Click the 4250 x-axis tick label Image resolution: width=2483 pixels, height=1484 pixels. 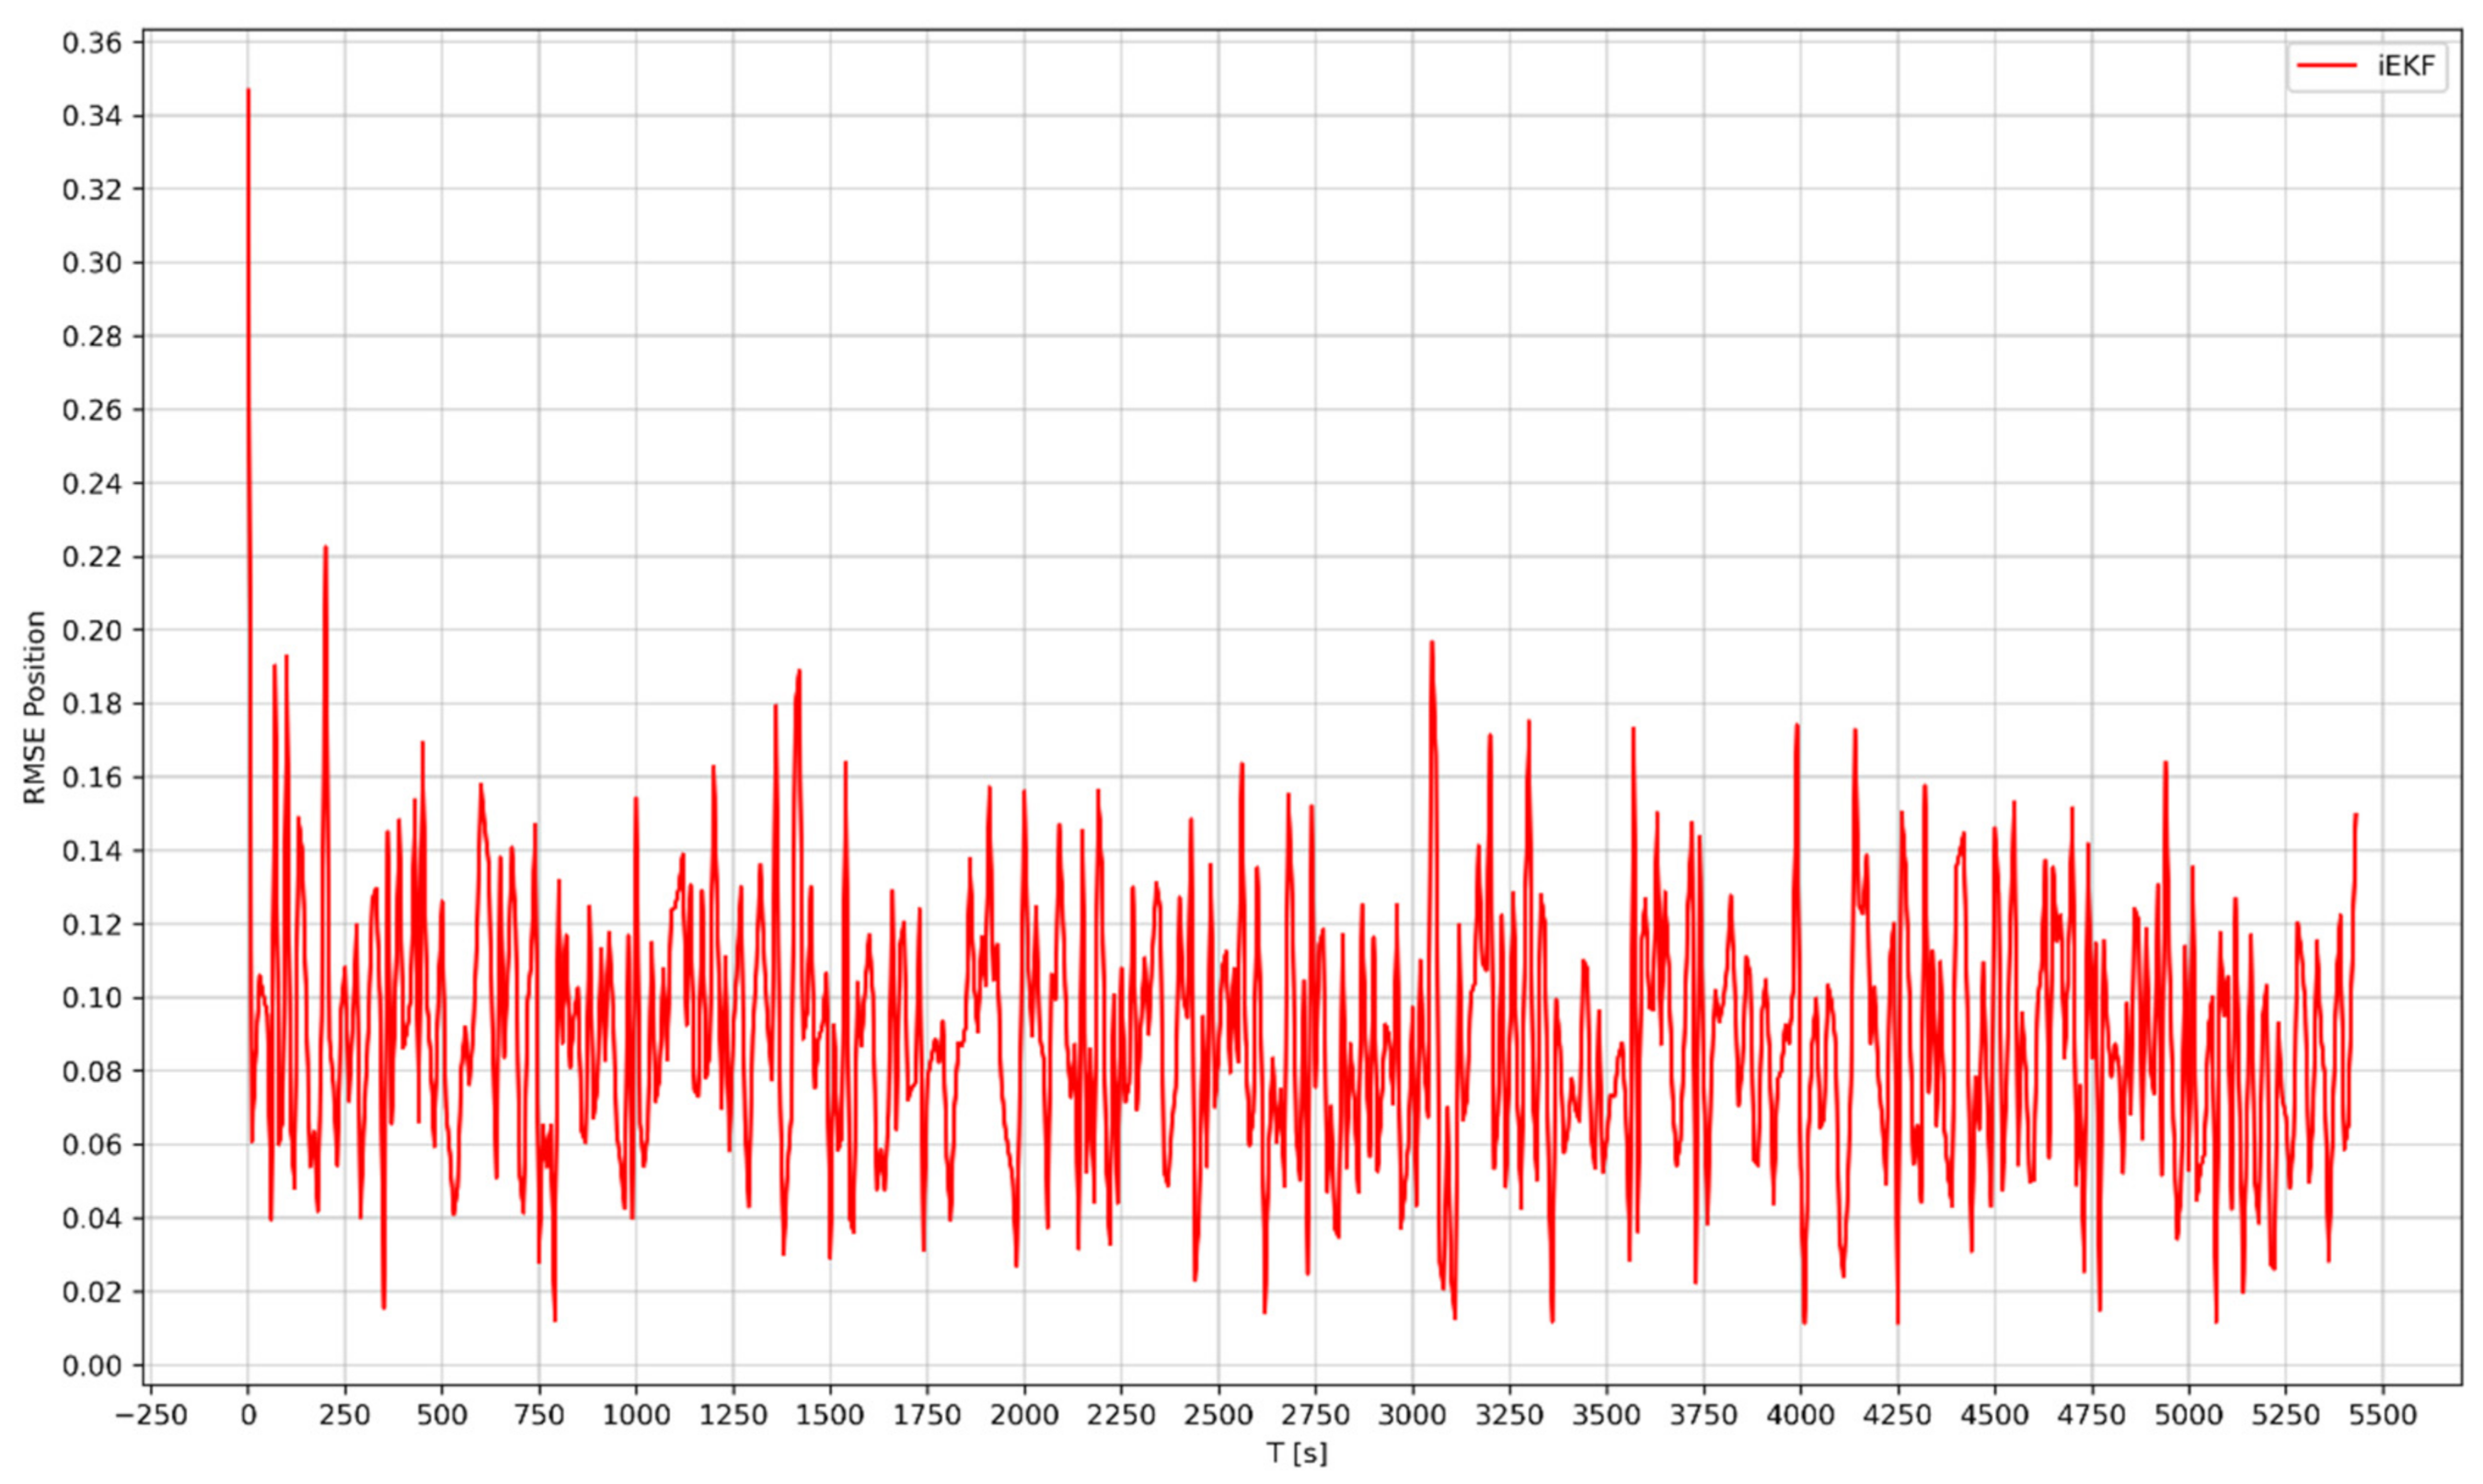point(1897,1415)
